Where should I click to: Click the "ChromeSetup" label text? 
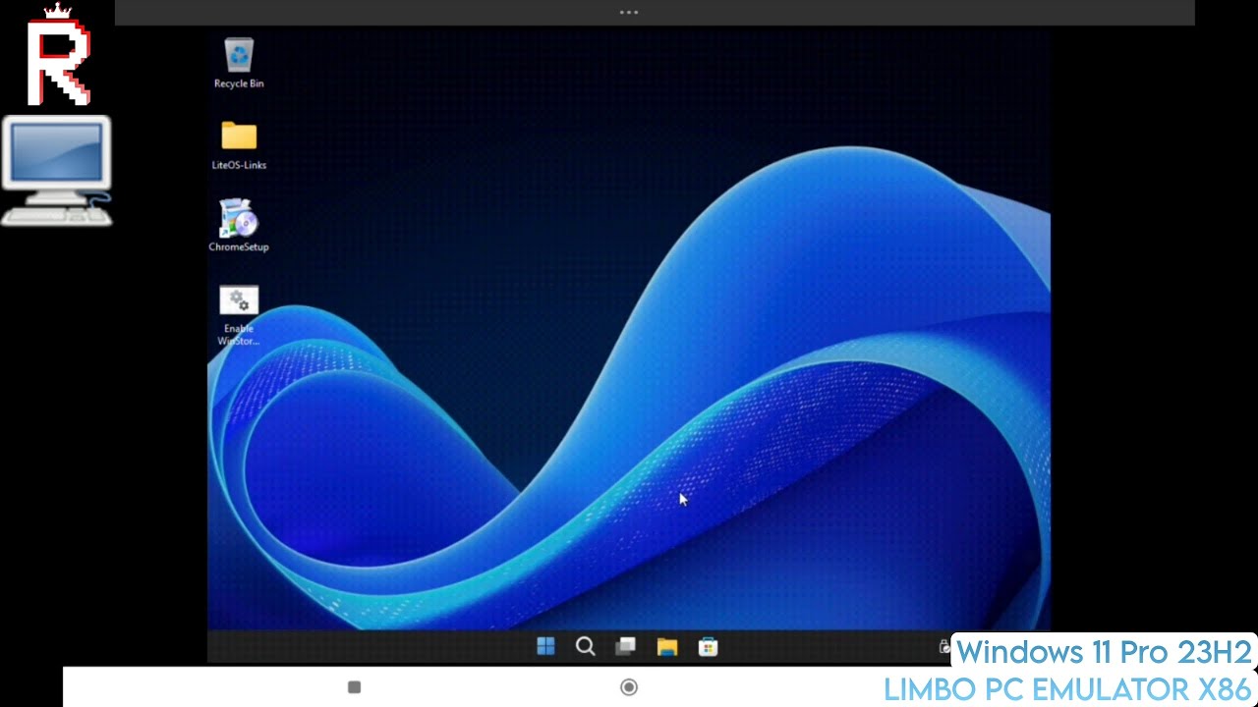click(x=239, y=246)
